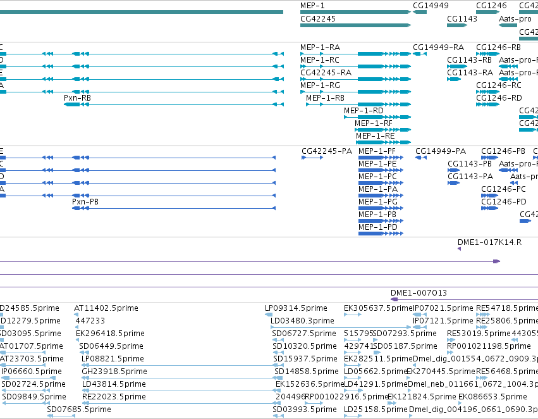Select protein CG14949-PA
Screen dimensions: 538x419
click(421, 158)
